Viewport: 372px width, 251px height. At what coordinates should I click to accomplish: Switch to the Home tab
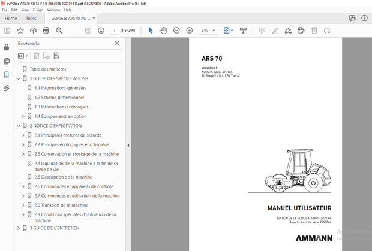coord(11,18)
